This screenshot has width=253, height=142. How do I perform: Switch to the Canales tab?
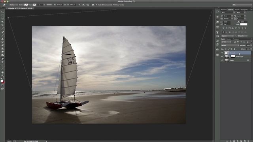pyautogui.click(x=228, y=39)
